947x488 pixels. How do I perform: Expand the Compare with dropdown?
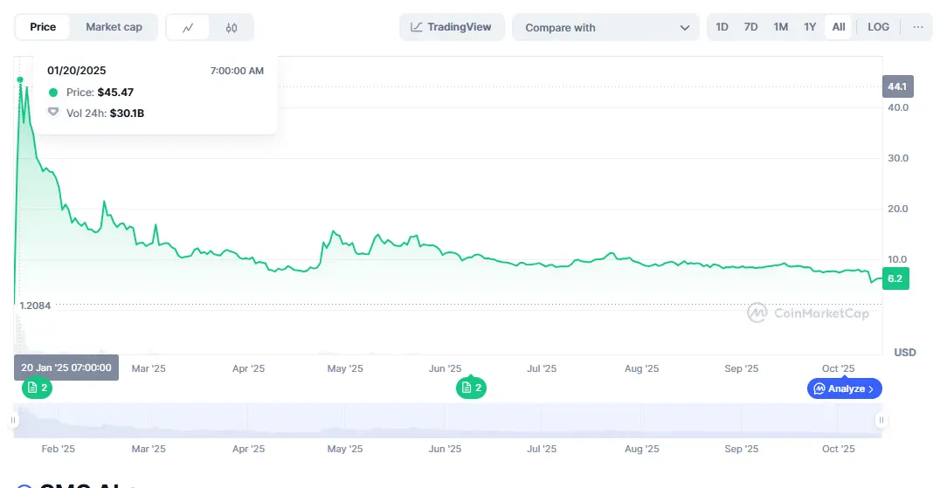[605, 27]
